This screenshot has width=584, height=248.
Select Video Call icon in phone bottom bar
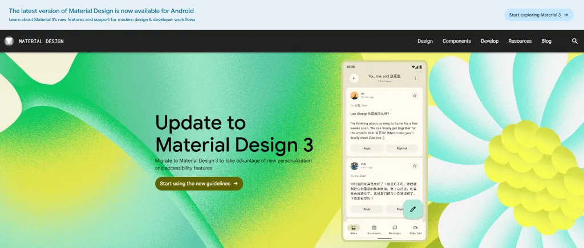pyautogui.click(x=415, y=228)
